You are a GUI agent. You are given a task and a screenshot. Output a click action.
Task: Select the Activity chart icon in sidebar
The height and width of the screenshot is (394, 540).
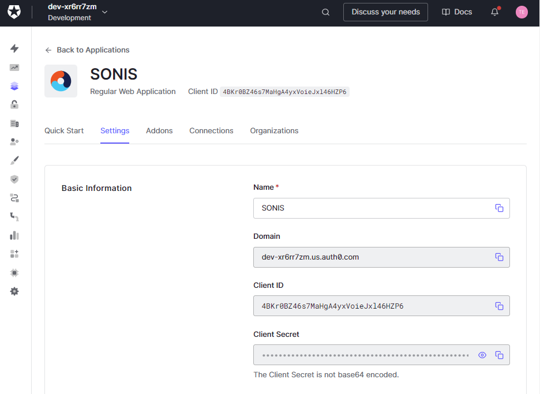coord(14,67)
